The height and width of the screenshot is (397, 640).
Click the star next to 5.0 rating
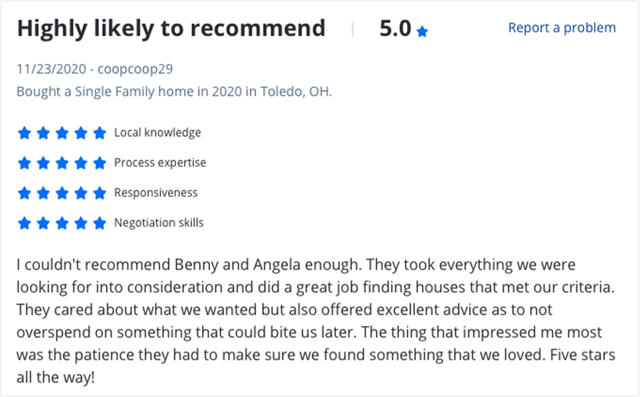(422, 31)
